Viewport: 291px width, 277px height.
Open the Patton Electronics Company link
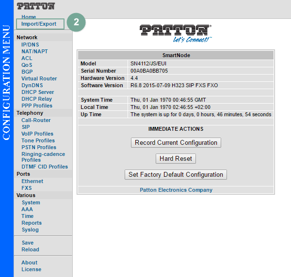(x=176, y=190)
